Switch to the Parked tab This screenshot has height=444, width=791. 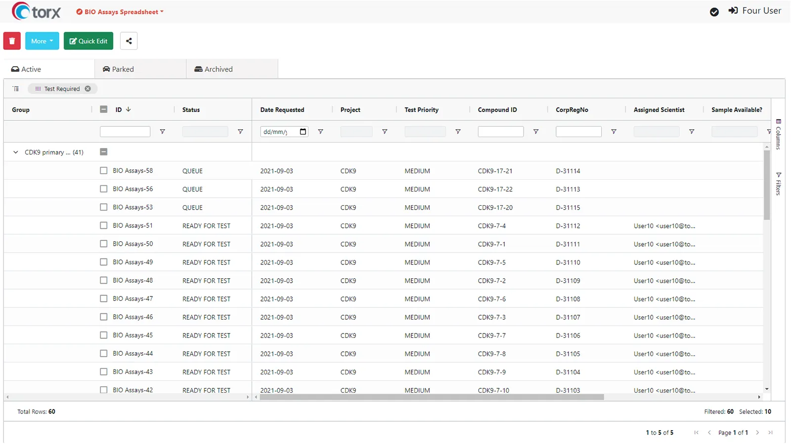119,69
